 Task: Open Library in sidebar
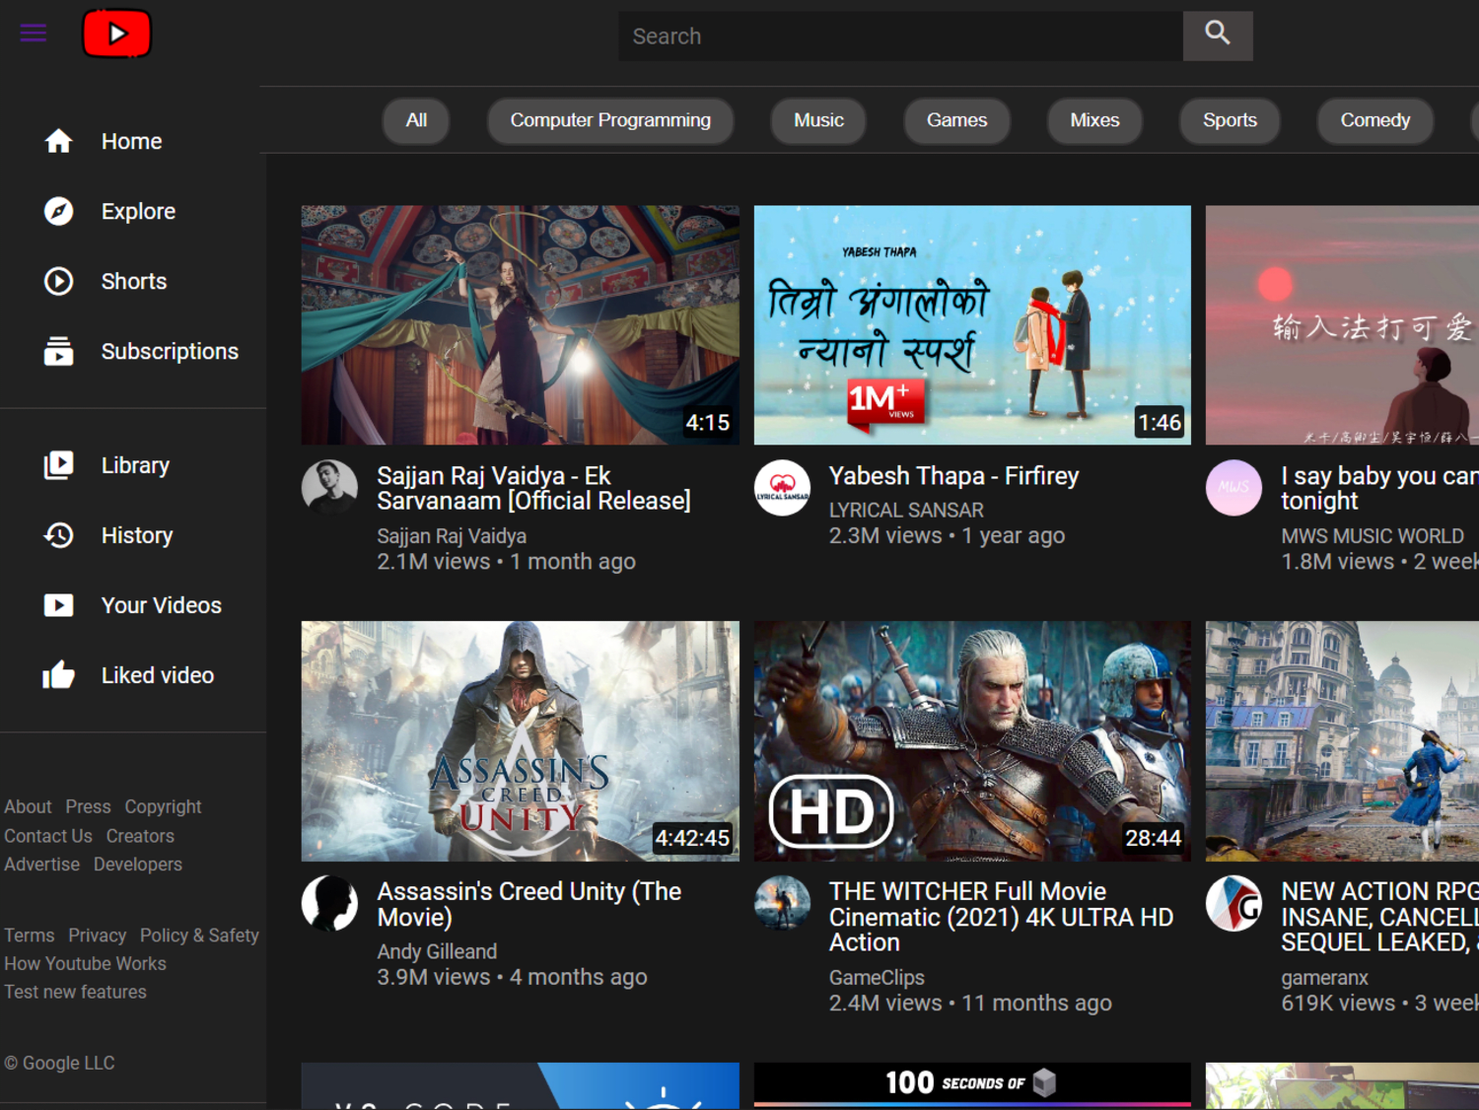(x=135, y=465)
